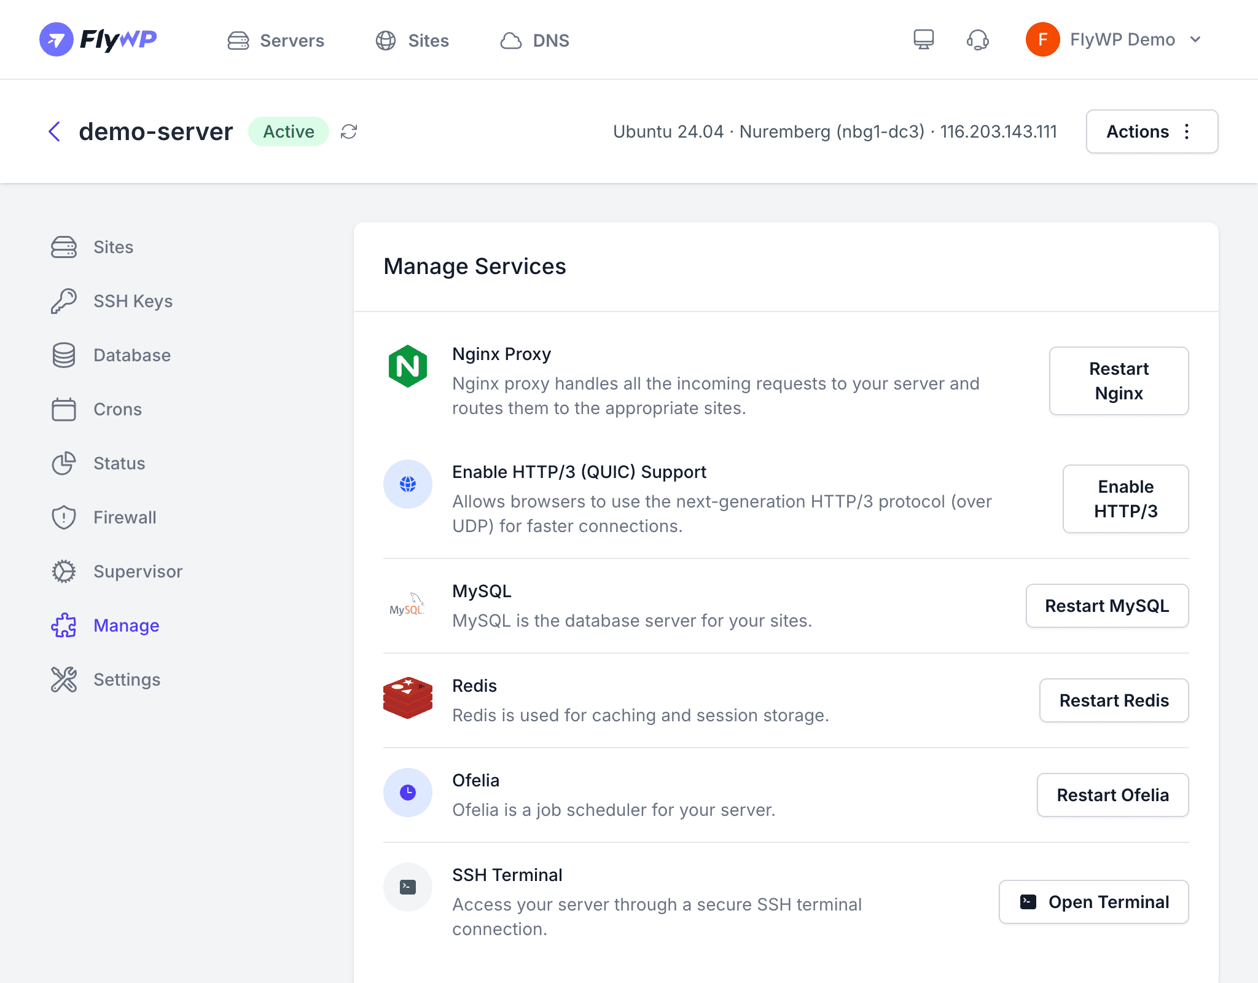Click the globe icon beside Sites
Image resolution: width=1258 pixels, height=983 pixels.
tap(386, 41)
